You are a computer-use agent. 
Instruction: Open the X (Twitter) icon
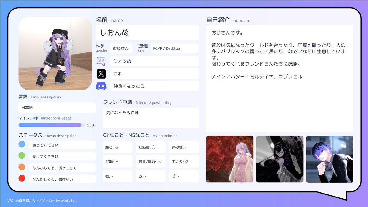click(x=102, y=73)
